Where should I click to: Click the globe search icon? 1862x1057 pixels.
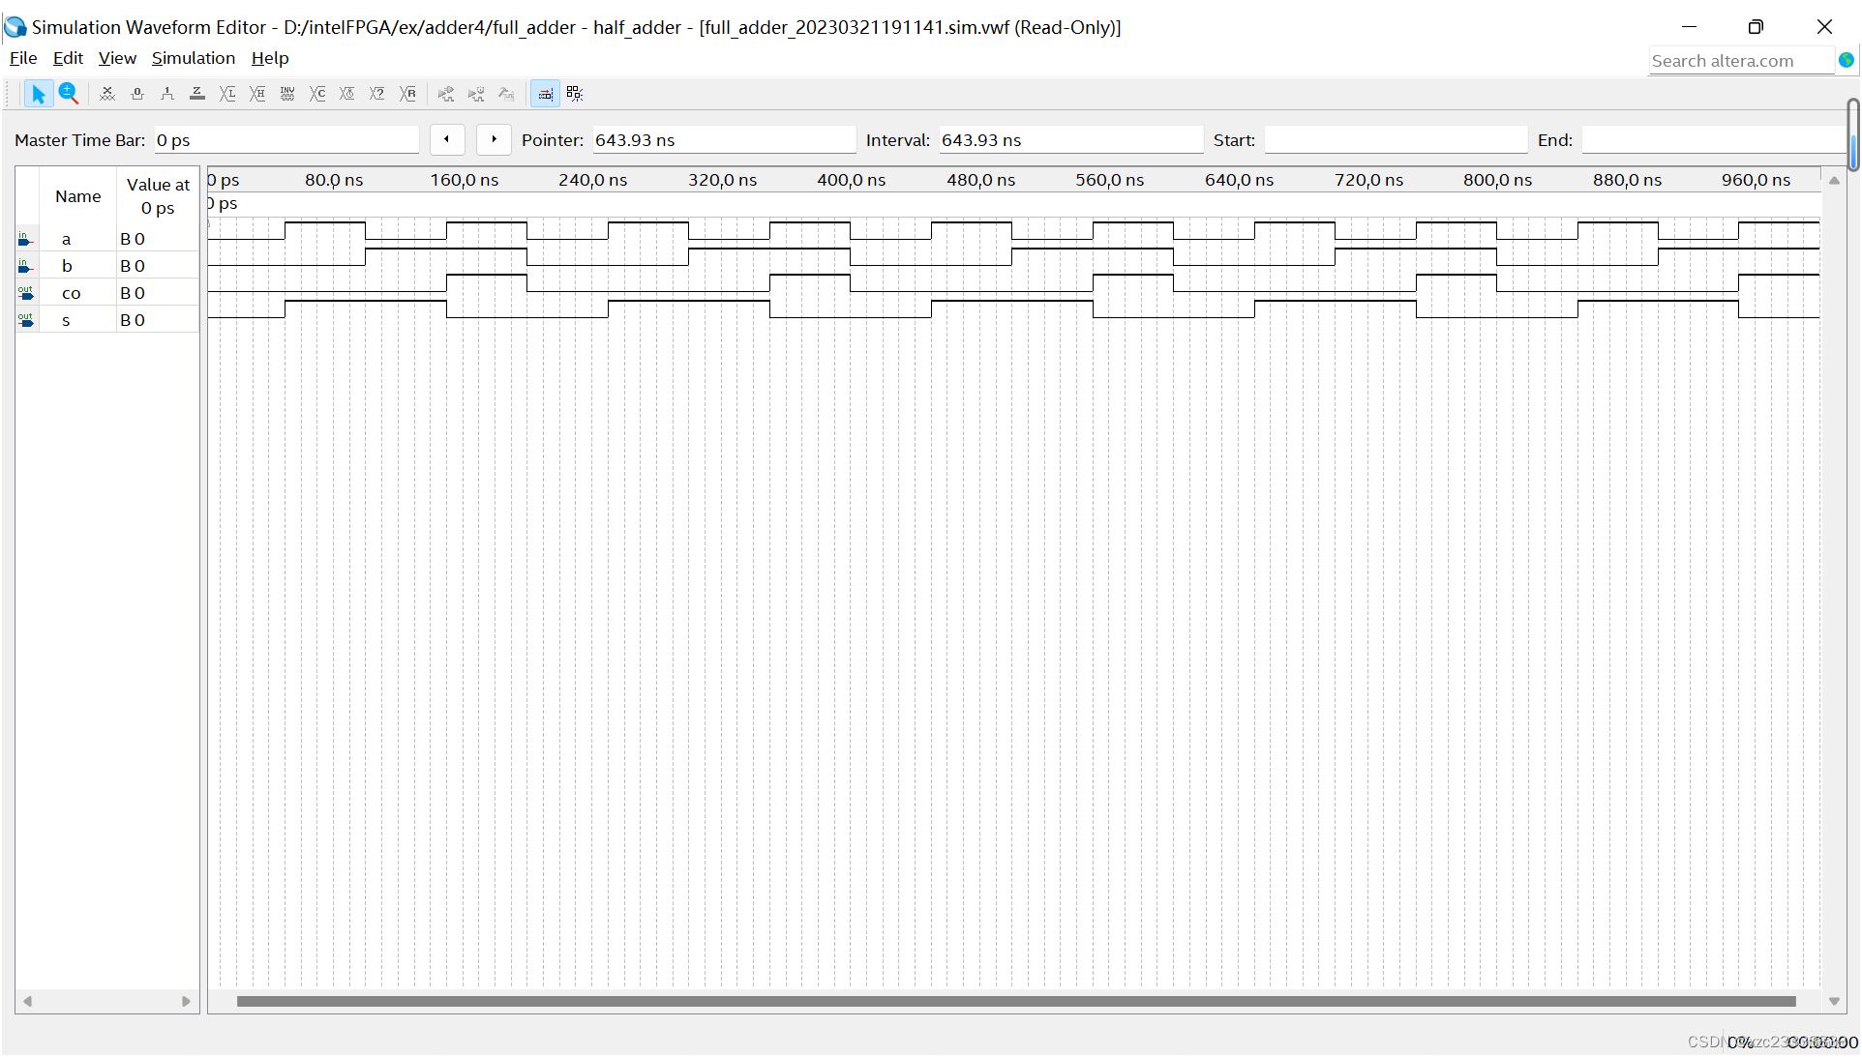click(1847, 60)
